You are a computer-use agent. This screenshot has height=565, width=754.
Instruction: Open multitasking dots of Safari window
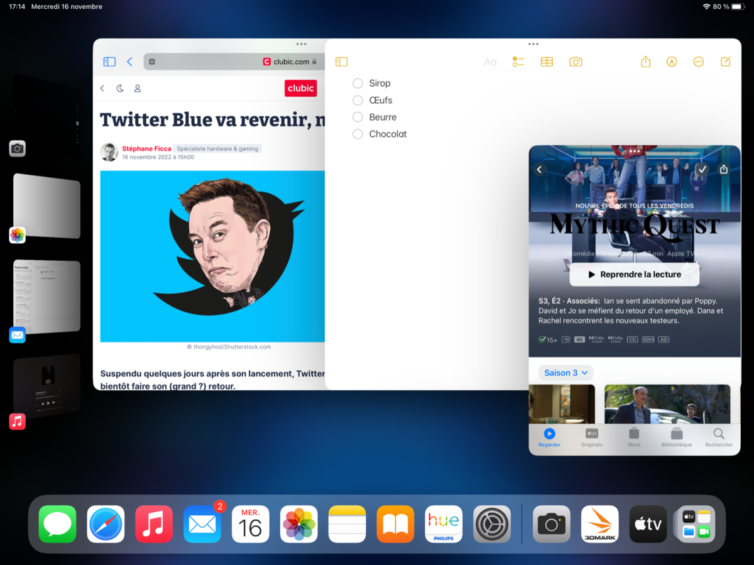coord(302,44)
